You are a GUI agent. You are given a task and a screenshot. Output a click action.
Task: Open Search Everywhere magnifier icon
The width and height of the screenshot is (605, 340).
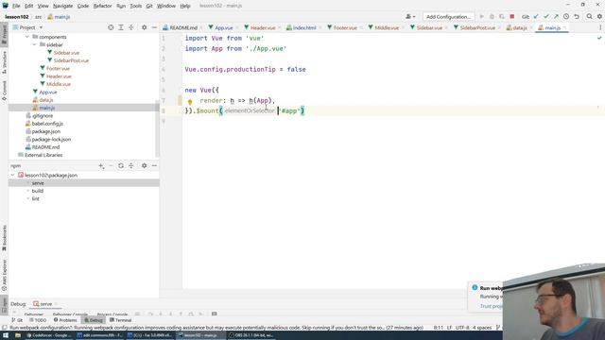tap(589, 17)
